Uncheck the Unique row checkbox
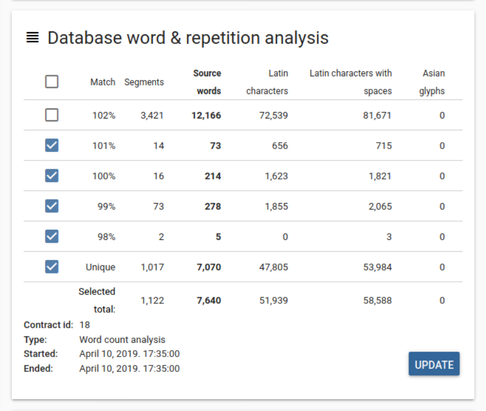 (52, 266)
